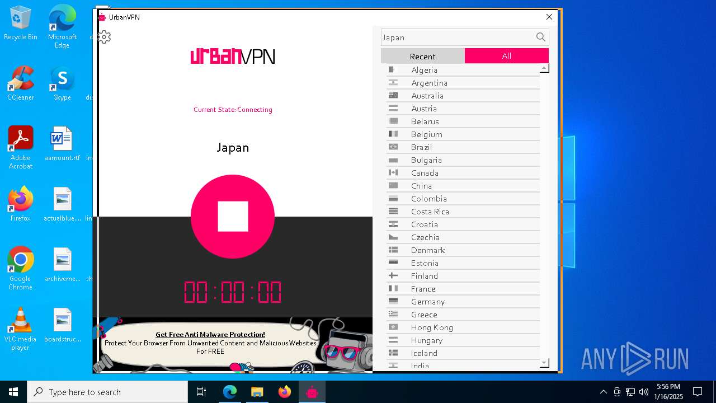The width and height of the screenshot is (716, 403).
Task: Click the France flag icon
Action: [393, 289]
